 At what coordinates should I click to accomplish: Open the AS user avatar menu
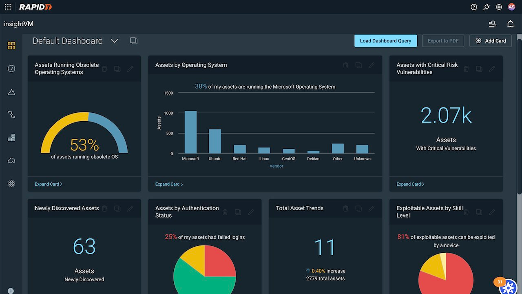point(511,7)
